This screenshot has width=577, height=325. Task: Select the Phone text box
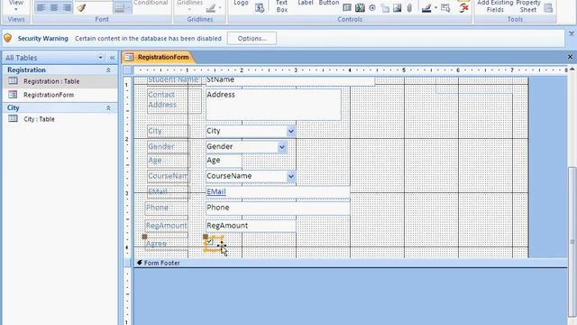click(x=278, y=208)
